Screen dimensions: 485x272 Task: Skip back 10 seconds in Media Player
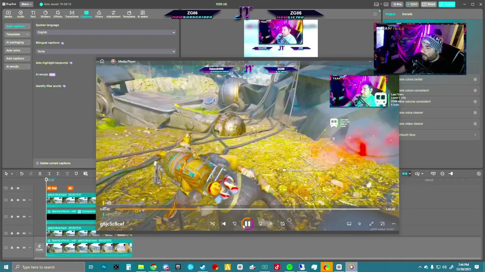click(x=235, y=224)
